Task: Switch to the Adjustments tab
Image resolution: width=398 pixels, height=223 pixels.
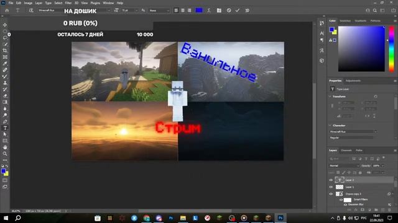Action: (x=353, y=81)
